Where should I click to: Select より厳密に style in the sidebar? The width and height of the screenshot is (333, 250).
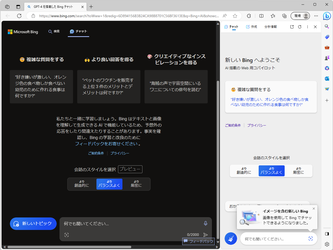298,171
